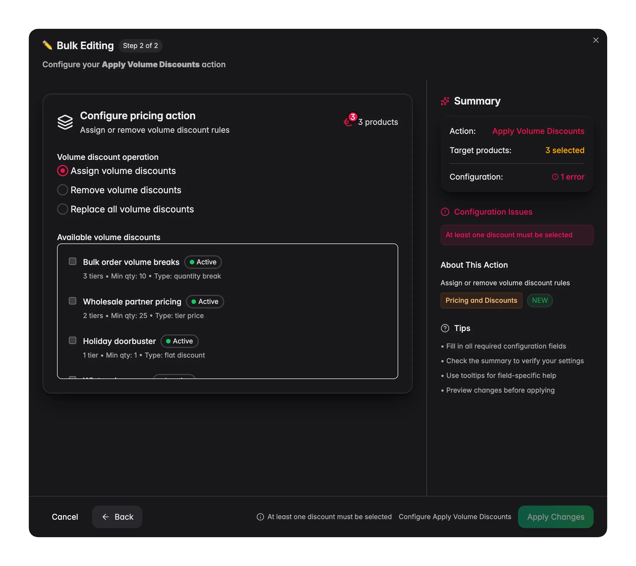Click the question mark icon beside Tips

click(445, 328)
